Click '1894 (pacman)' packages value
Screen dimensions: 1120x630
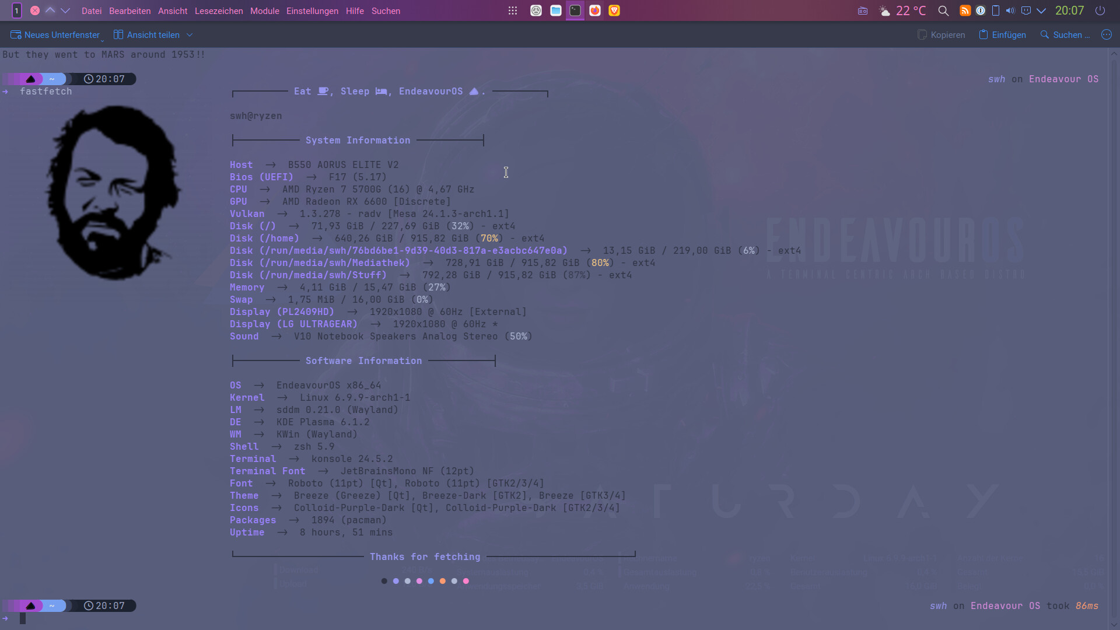click(x=349, y=520)
